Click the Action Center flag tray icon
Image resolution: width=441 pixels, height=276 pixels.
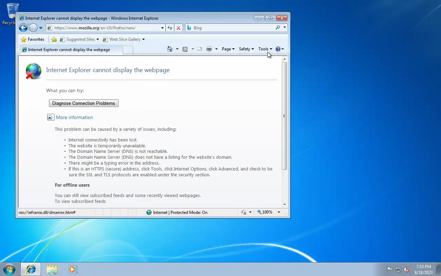(x=389, y=269)
